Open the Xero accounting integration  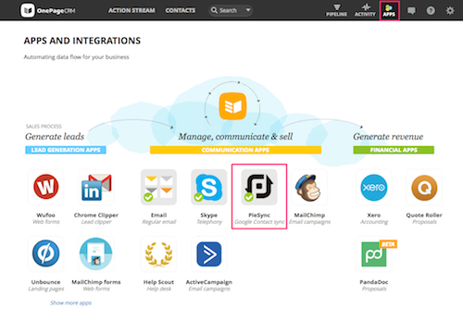click(374, 187)
